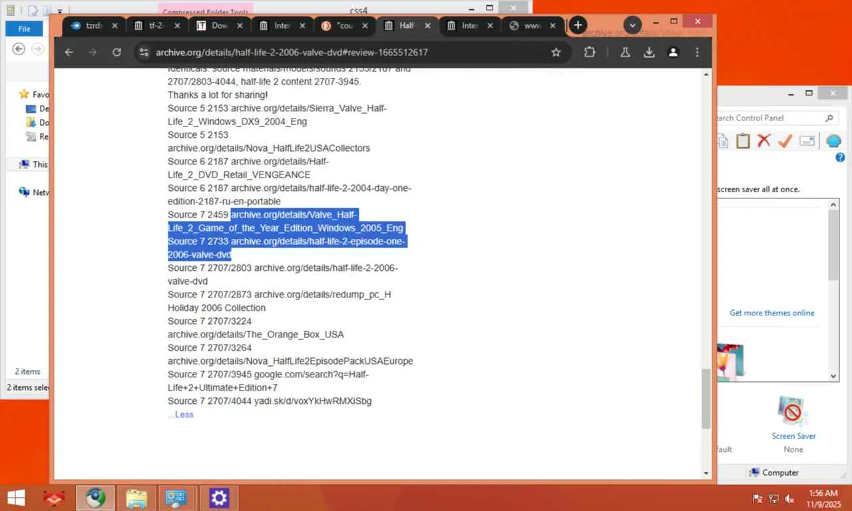852x511 pixels.
Task: Click the themes list scrollbar down arrow
Action: click(834, 376)
